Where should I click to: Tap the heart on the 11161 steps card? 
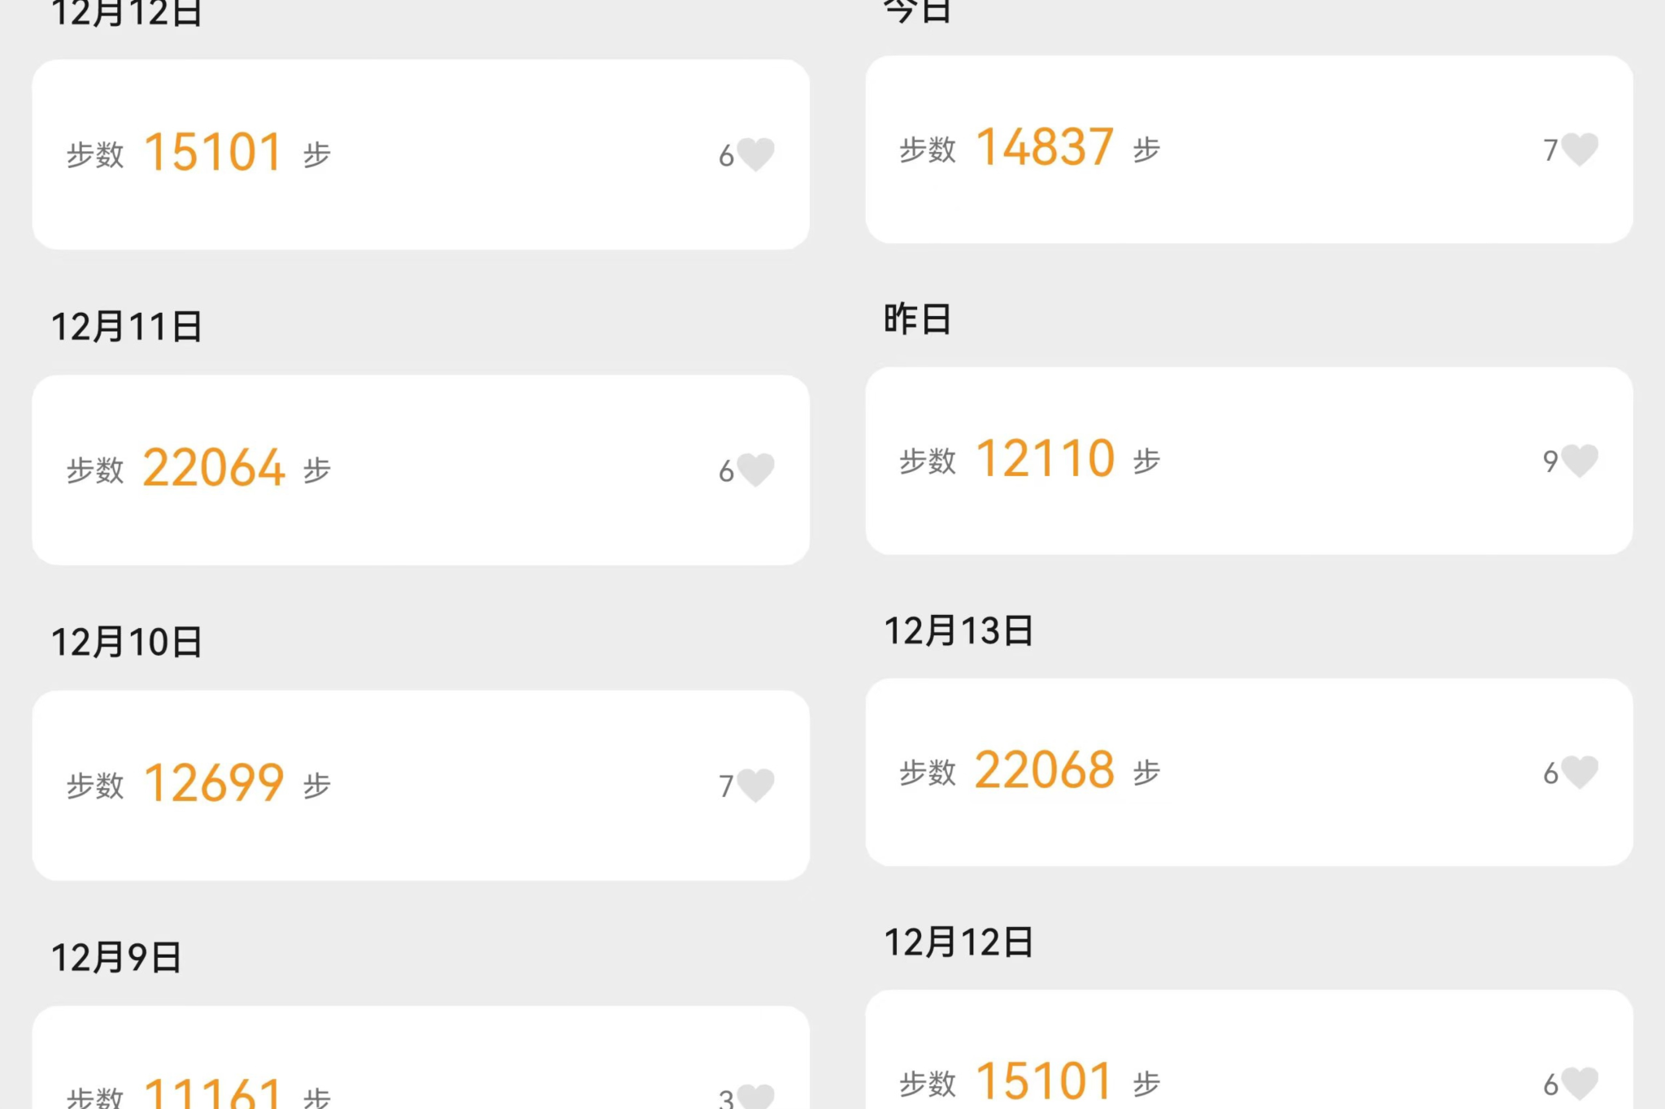pyautogui.click(x=755, y=1097)
